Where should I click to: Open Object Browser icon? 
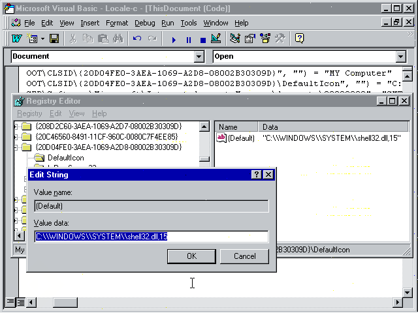tap(265, 38)
